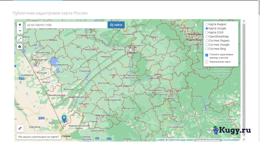Open the Kugy.ru logo
This screenshot has width=260, height=142.
(x=232, y=130)
